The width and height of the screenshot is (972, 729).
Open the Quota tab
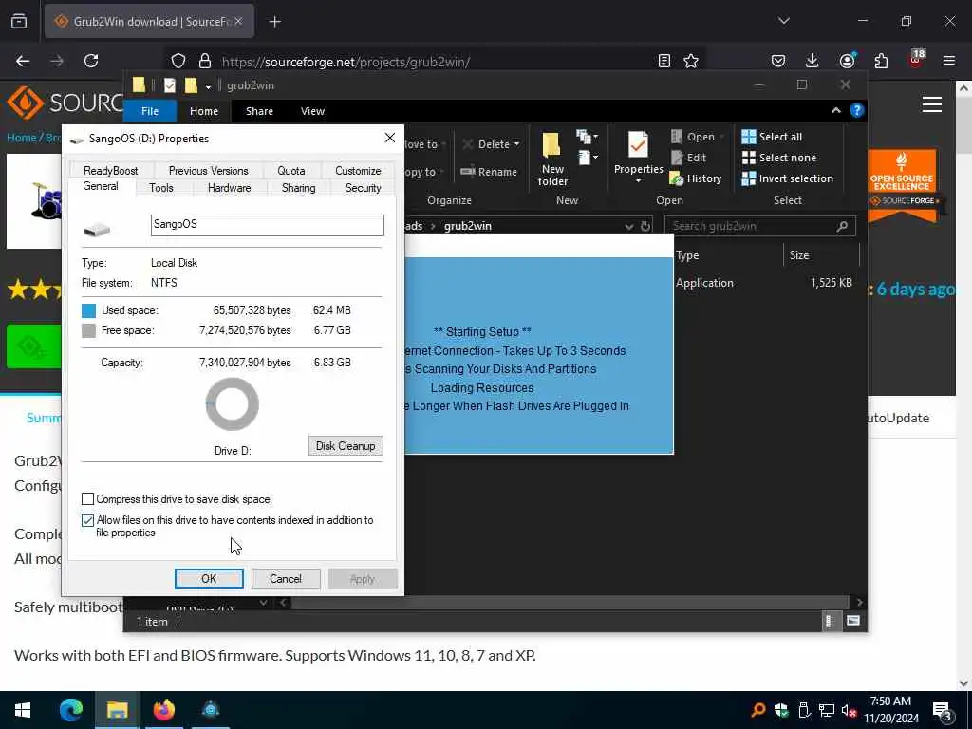click(291, 171)
